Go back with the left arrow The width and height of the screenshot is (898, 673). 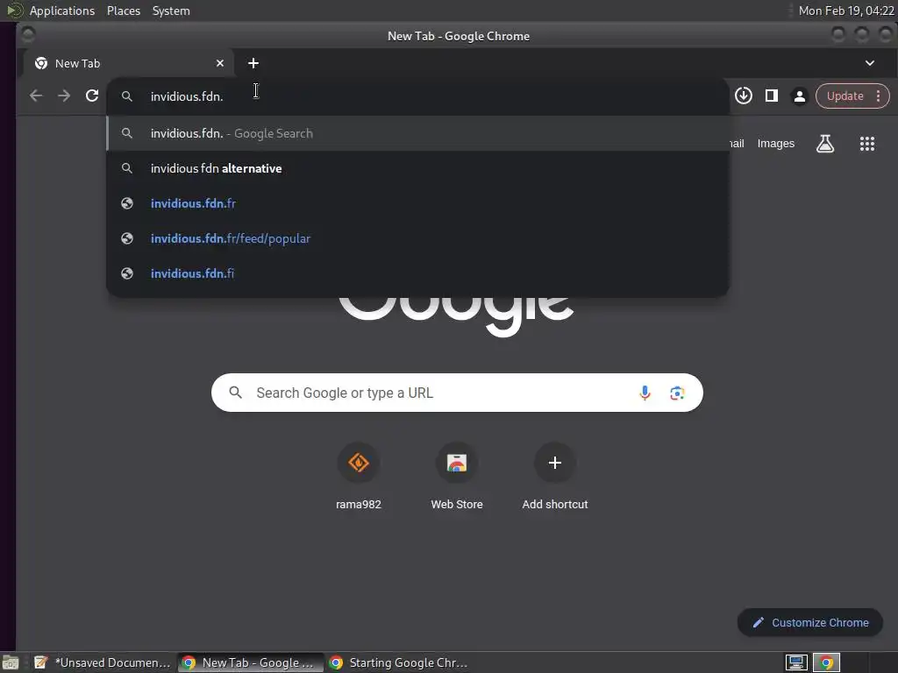point(36,96)
